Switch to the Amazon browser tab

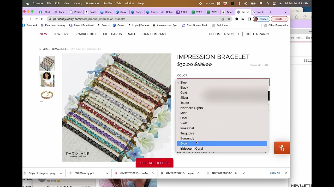[x=227, y=12]
